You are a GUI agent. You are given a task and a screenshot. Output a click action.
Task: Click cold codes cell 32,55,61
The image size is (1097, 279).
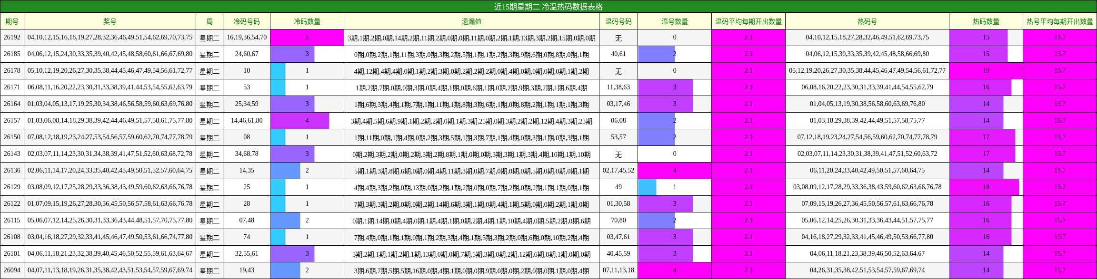point(247,254)
